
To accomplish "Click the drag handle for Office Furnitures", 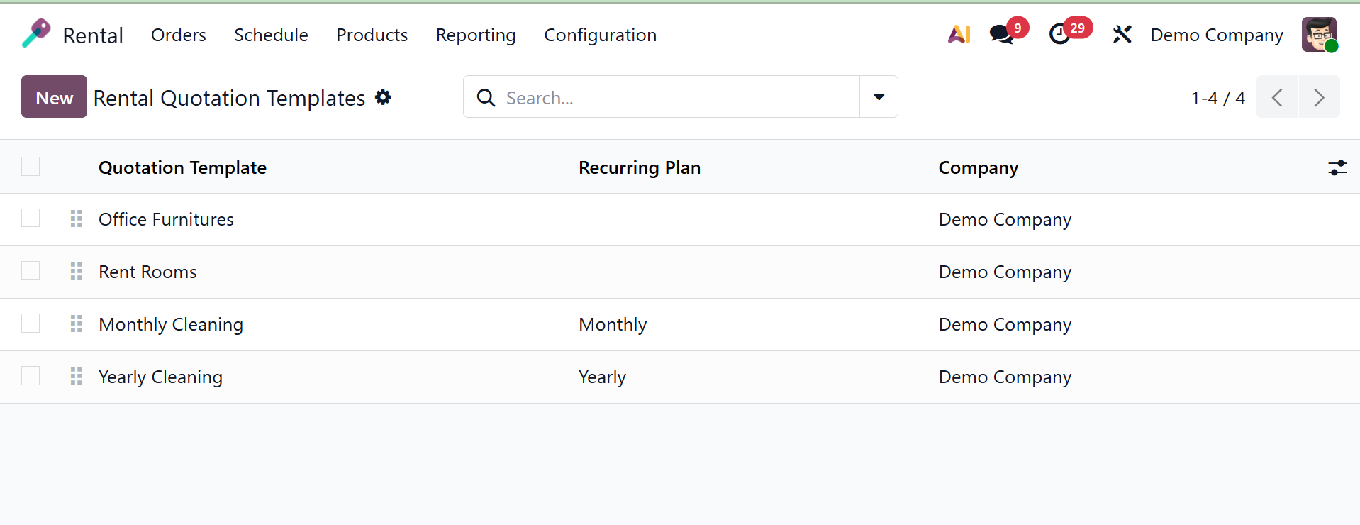I will tap(77, 219).
